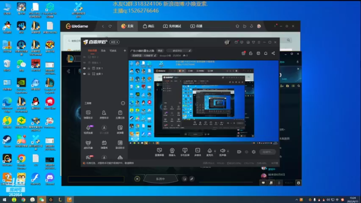Screen dimensions: 361x203
Task: Click LoL client cancel queue X button
Action: click(x=137, y=179)
